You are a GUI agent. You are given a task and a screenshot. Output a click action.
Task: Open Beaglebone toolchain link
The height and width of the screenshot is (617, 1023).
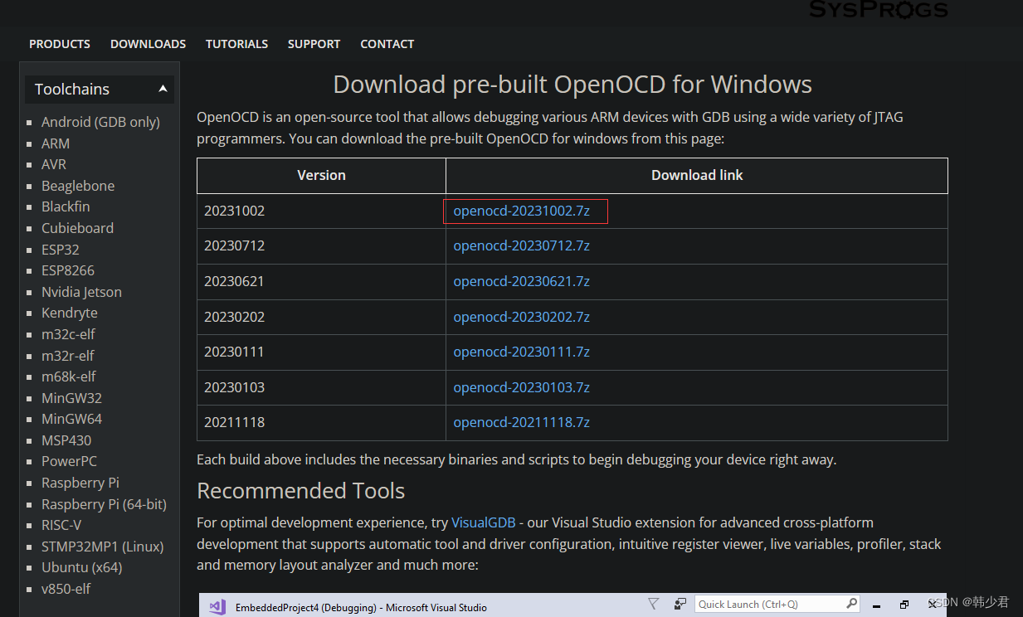tap(78, 186)
